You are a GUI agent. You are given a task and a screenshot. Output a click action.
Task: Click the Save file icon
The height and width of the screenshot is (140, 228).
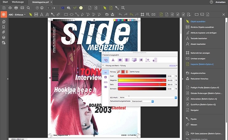coord(4,8)
